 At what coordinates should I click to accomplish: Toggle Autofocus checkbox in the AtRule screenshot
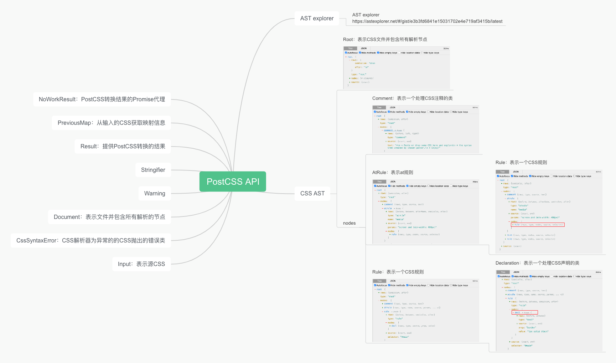375,186
